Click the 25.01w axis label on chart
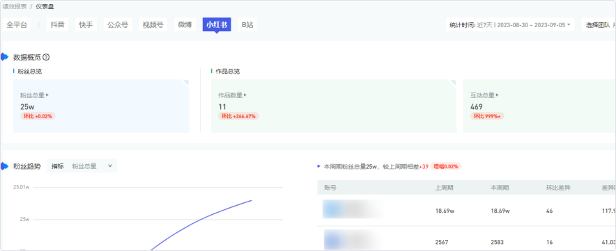616x251 pixels. 21,188
